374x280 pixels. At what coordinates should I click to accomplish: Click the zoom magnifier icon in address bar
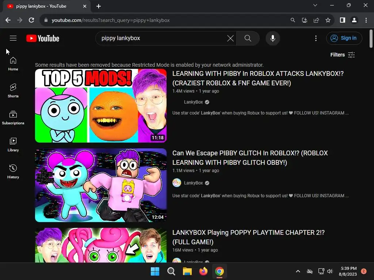[293, 20]
